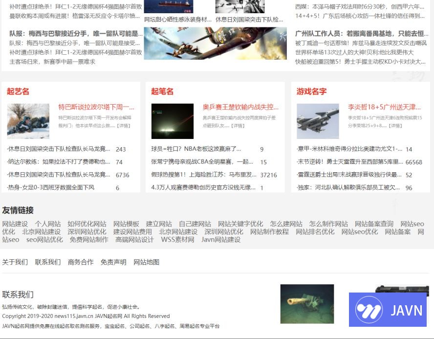Open the 网站地图 footer link
The height and width of the screenshot is (339, 434).
pyautogui.click(x=147, y=262)
